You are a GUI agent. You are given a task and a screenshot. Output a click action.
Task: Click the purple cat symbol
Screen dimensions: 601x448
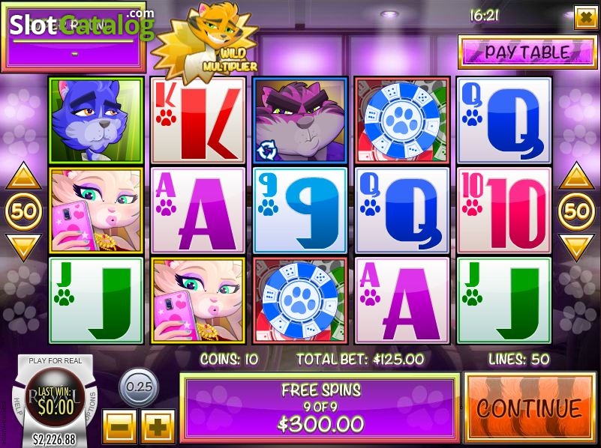[x=300, y=120]
